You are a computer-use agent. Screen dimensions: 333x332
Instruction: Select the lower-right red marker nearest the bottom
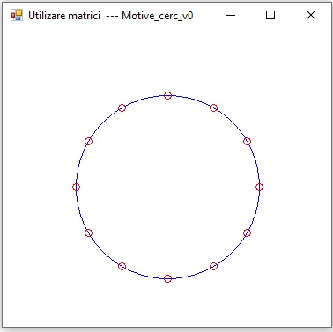point(213,266)
